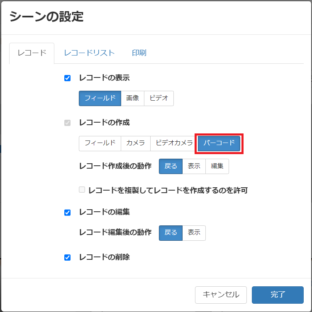Viewport: 312px width, 312px height.
Task: Set レコード作成後の動作 to 編集
Action: pyautogui.click(x=217, y=166)
